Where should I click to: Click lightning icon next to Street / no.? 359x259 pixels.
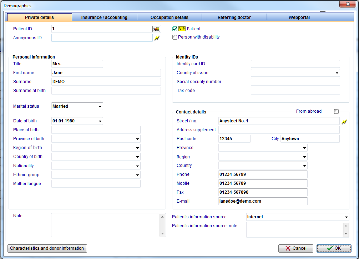coord(344,122)
